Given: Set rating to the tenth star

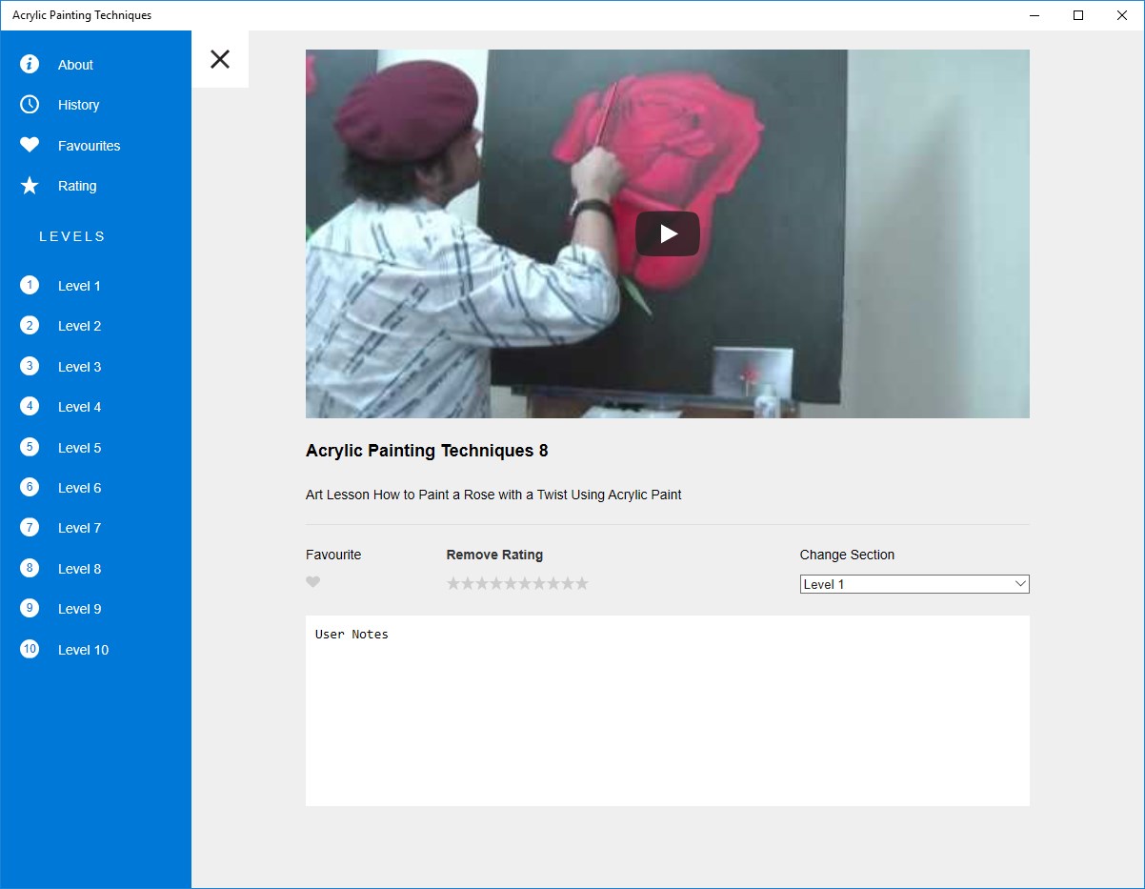Looking at the screenshot, I should click(x=582, y=583).
